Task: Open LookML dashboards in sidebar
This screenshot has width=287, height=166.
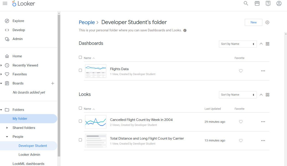Action: point(29,164)
